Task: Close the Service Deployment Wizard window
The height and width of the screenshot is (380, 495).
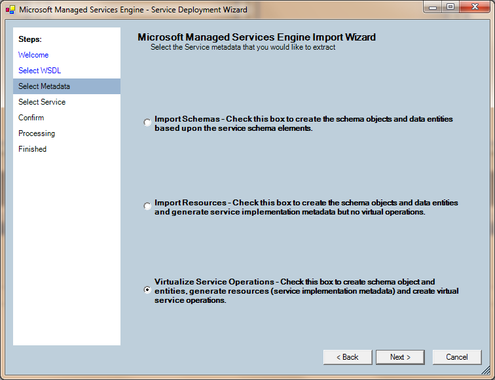Action: [475, 7]
